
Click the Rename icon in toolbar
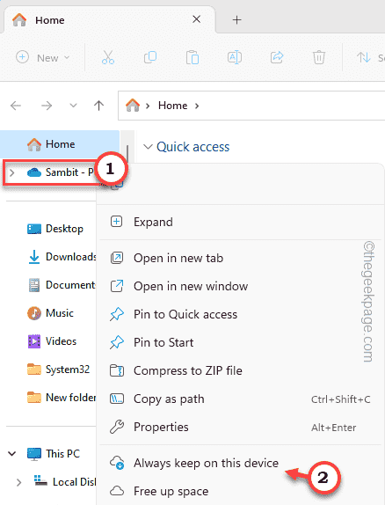click(235, 58)
